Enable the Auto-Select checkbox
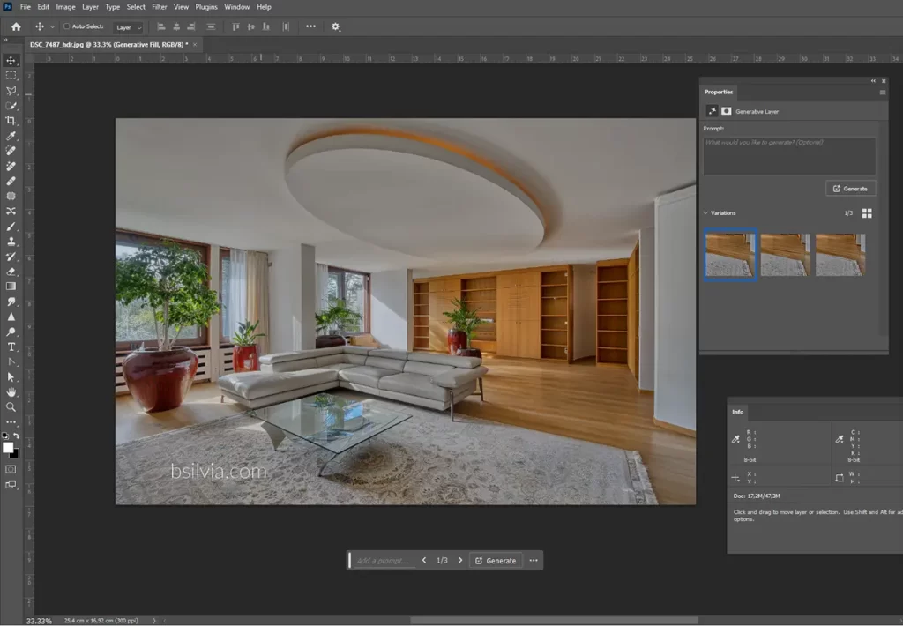This screenshot has height=626, width=903. 67,26
